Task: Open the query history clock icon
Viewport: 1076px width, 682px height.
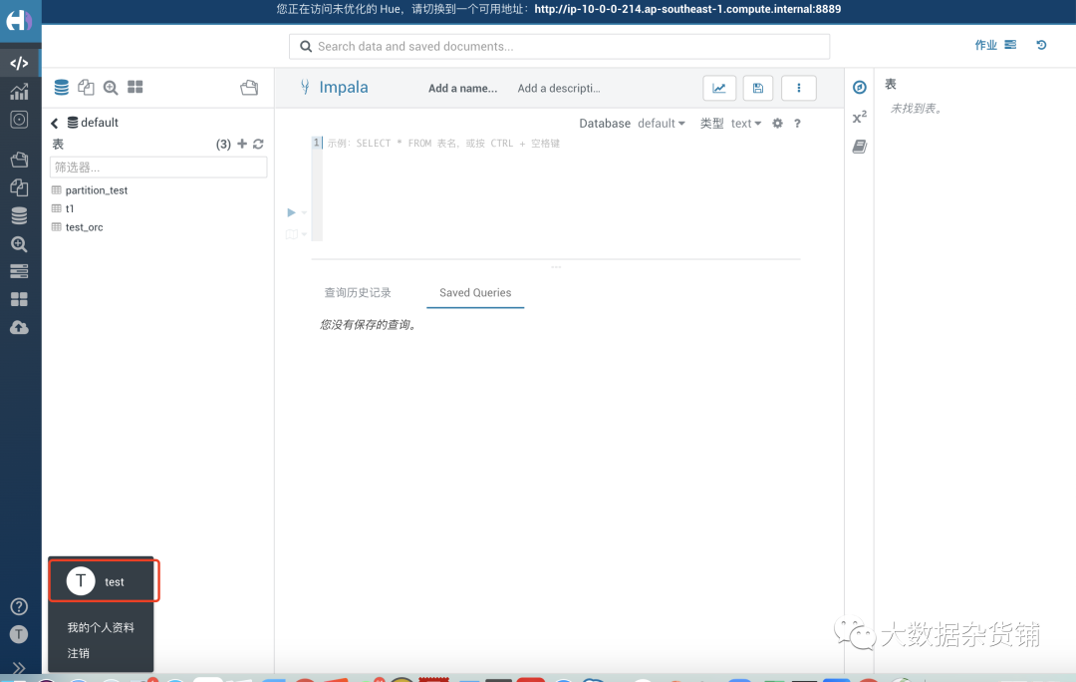Action: click(x=1042, y=45)
